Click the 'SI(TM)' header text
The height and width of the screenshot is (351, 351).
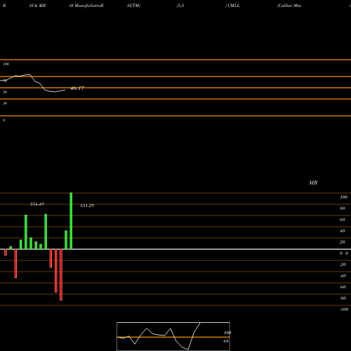coord(133,6)
